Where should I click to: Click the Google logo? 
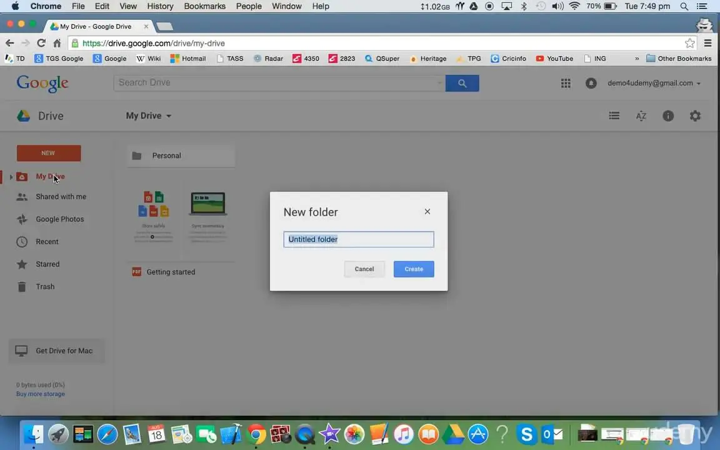(x=42, y=83)
